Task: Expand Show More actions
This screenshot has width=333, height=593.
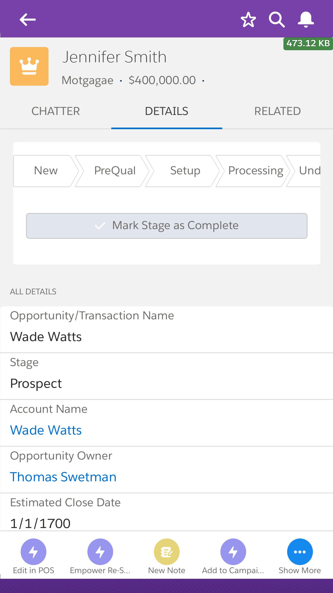Action: coord(300,552)
